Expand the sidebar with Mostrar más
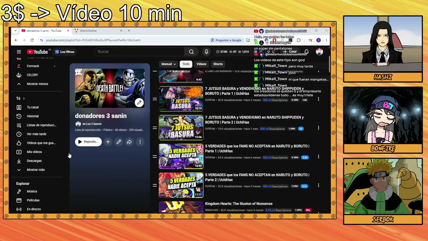The width and height of the screenshot is (428, 241). pos(36,170)
